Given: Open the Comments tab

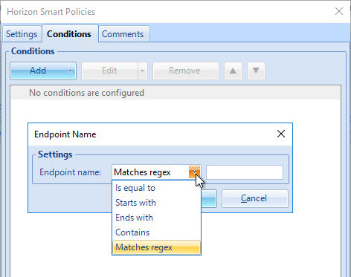Looking at the screenshot, I should click(x=123, y=34).
